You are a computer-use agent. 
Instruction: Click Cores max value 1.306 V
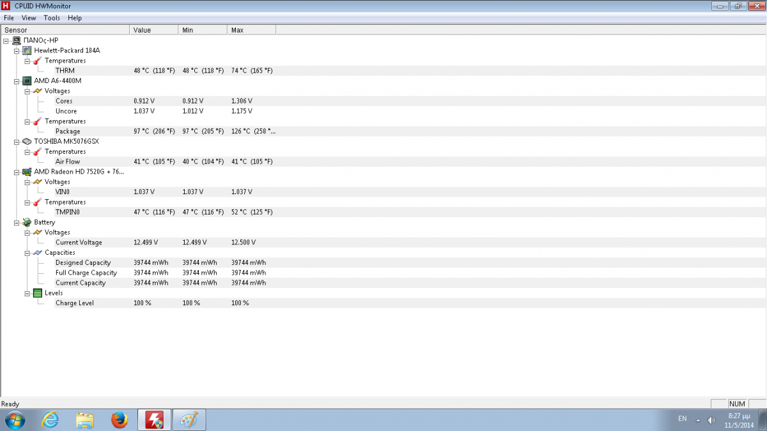pos(242,101)
